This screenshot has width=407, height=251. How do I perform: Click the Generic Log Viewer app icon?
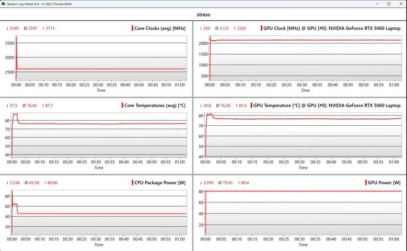coord(4,4)
